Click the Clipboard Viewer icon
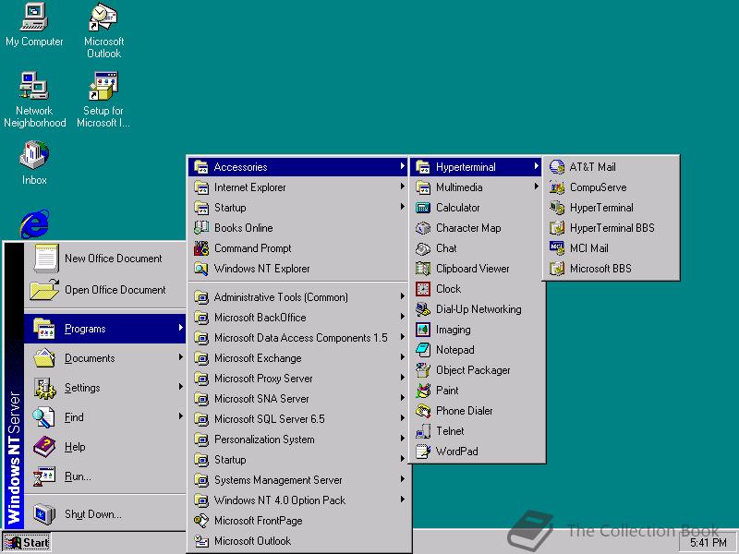The height and width of the screenshot is (554, 739). pos(423,269)
